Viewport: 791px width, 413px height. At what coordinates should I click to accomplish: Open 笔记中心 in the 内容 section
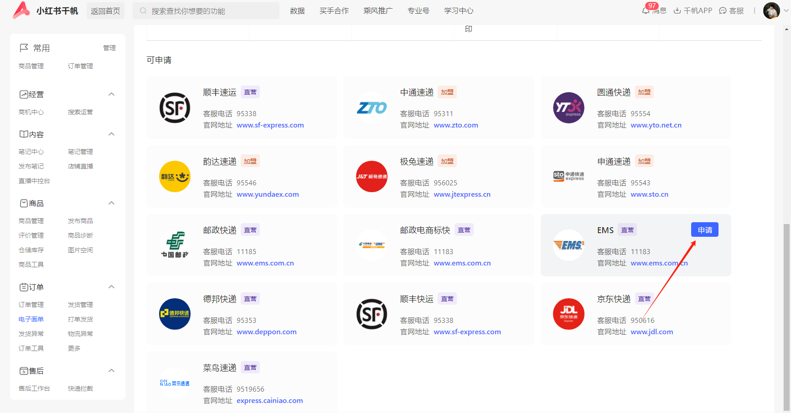(x=31, y=152)
